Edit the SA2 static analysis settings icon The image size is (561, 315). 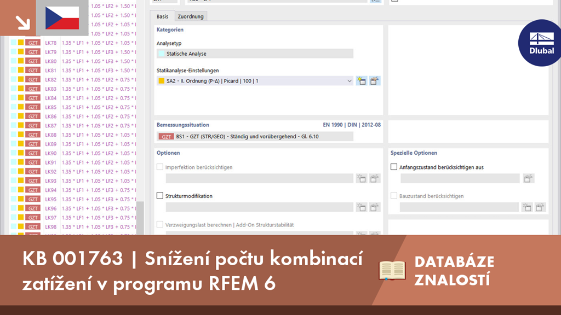click(375, 81)
